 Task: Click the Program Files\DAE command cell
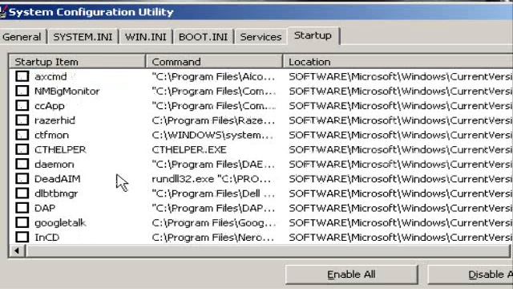pyautogui.click(x=214, y=164)
